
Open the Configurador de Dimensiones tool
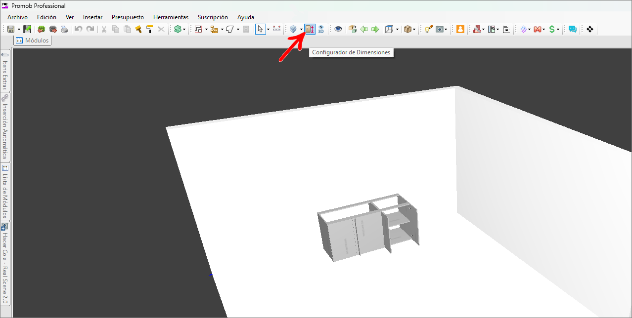coord(310,29)
